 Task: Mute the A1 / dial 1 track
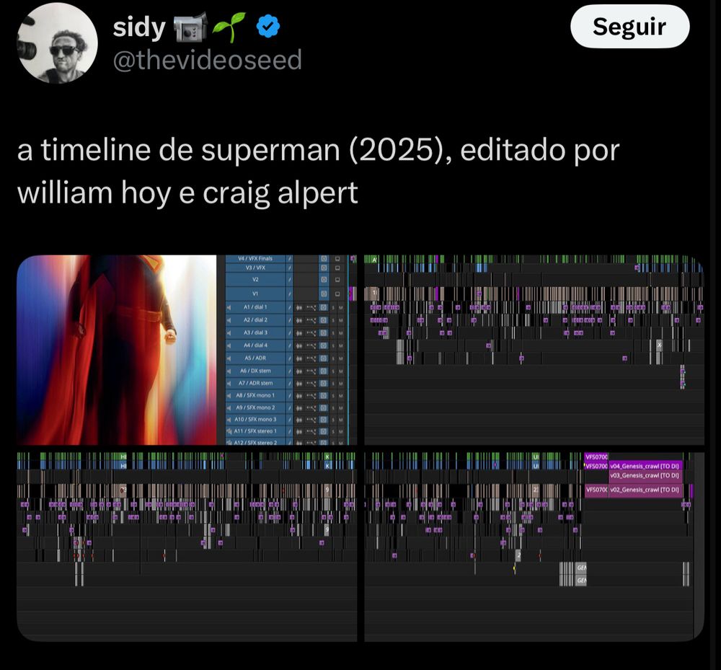click(341, 307)
